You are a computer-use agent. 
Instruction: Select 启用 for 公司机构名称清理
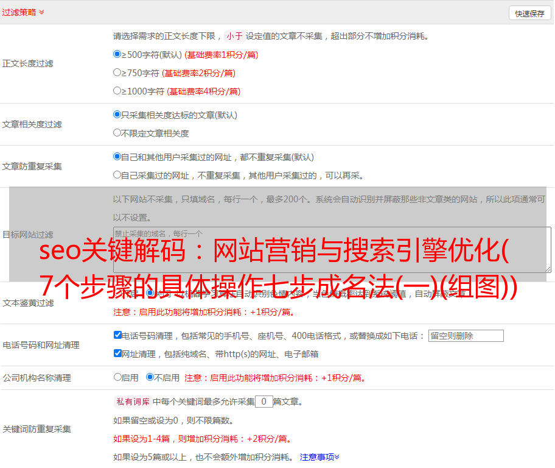[x=117, y=377]
